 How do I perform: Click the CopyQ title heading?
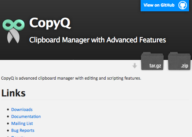(x=50, y=23)
